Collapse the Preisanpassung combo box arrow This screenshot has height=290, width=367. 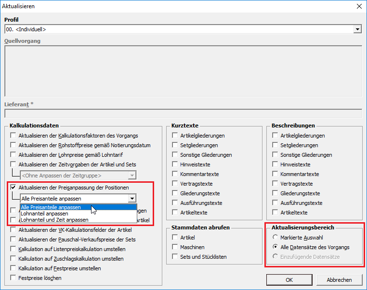pyautogui.click(x=131, y=199)
